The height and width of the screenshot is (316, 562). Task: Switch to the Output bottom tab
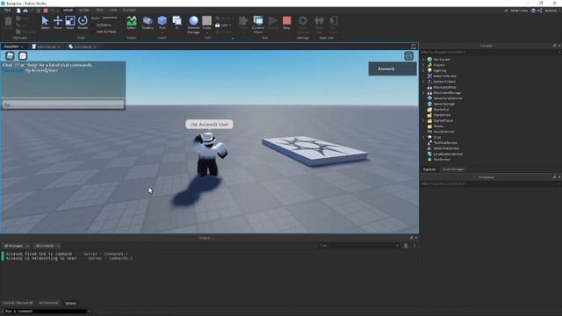coord(70,303)
